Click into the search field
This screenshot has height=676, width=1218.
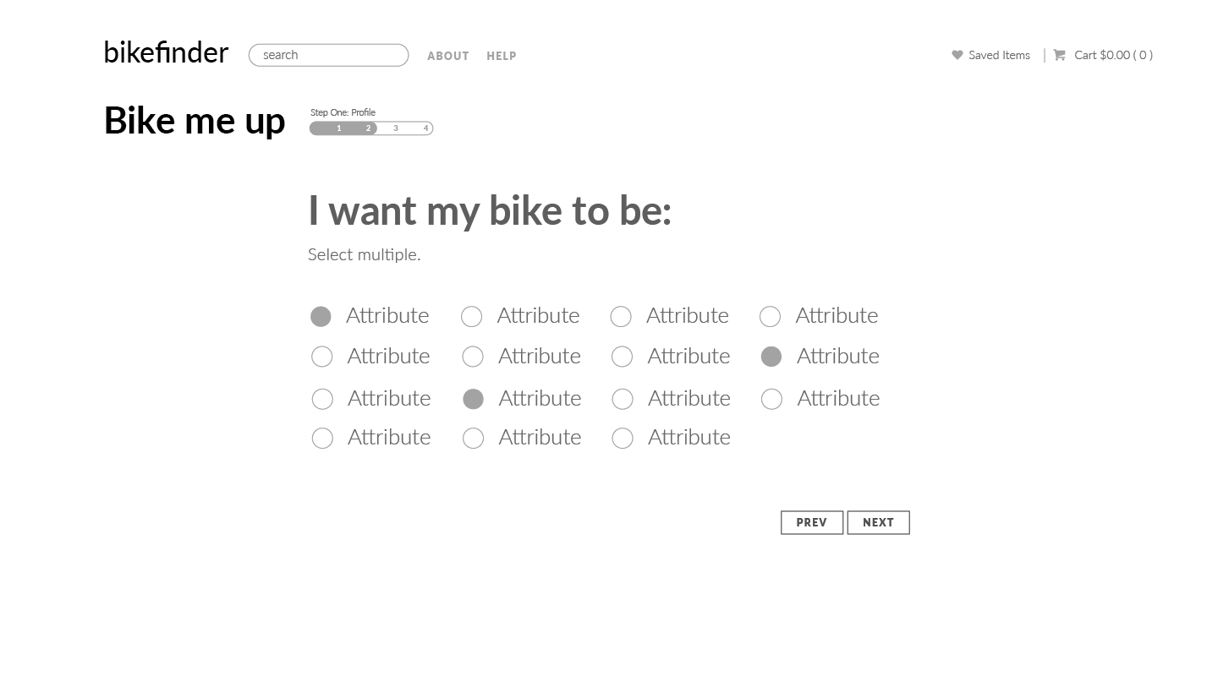(328, 55)
